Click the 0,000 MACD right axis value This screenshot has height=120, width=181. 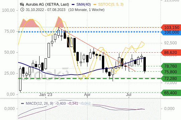169,109
